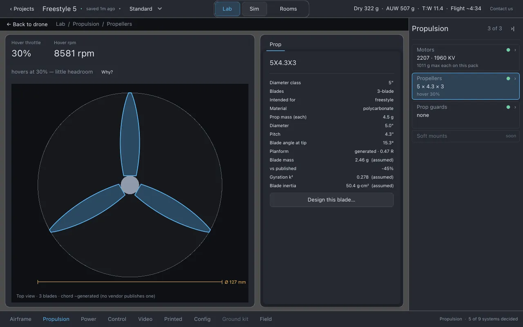Open the Config section

(x=202, y=319)
